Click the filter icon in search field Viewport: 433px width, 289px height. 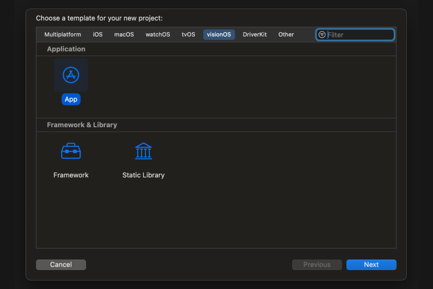322,35
